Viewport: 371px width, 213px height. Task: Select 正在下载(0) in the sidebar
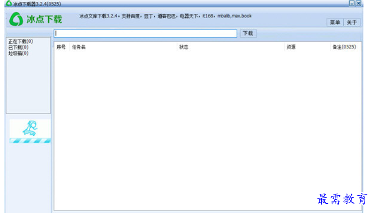[x=20, y=42]
